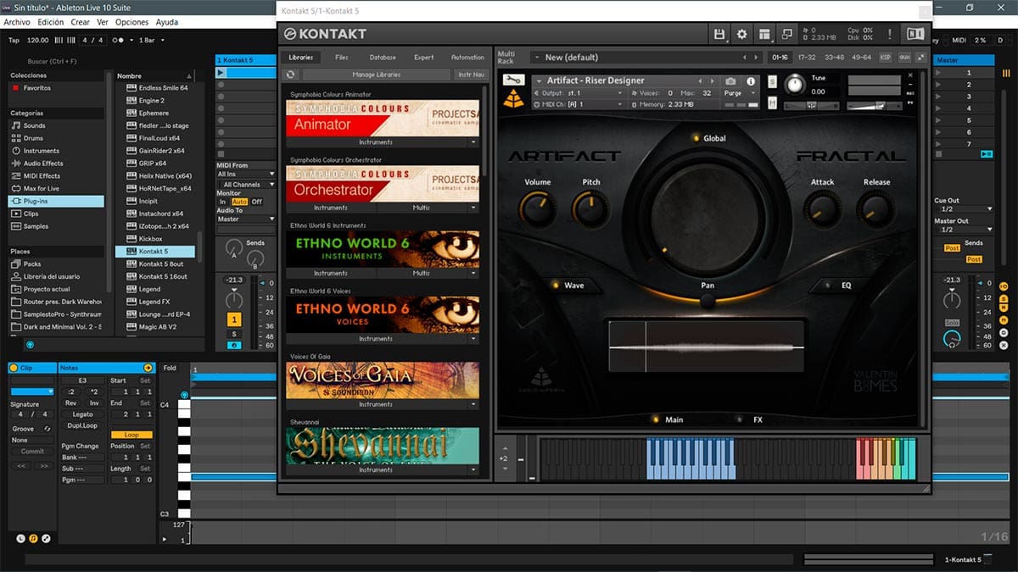Click the Legato button in Notes

tap(83, 414)
